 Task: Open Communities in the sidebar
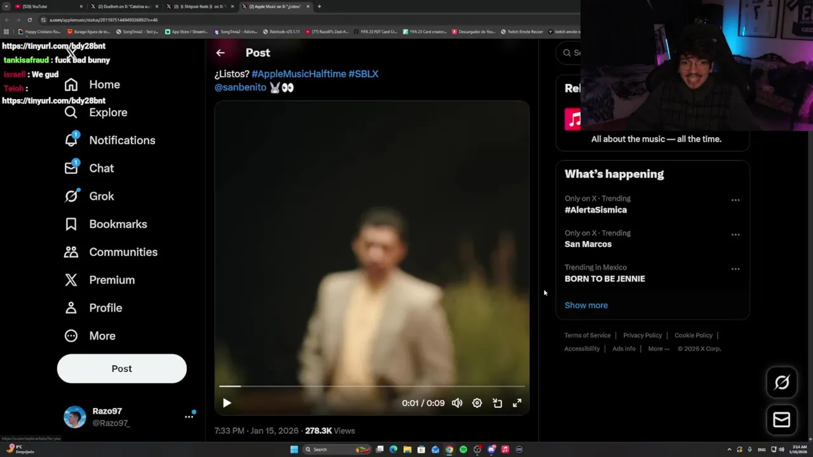[111, 252]
